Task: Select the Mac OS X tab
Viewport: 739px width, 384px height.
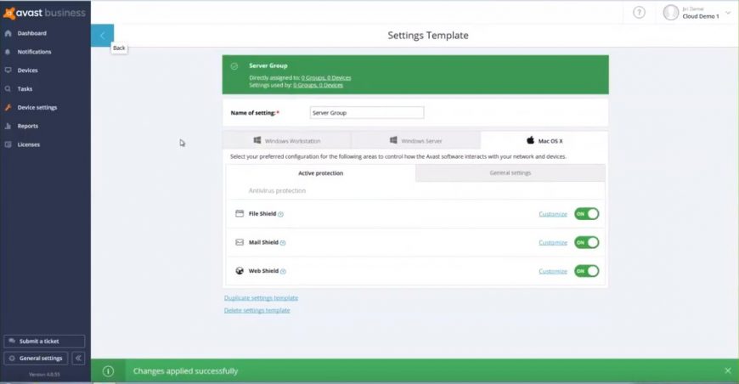Action: click(544, 140)
